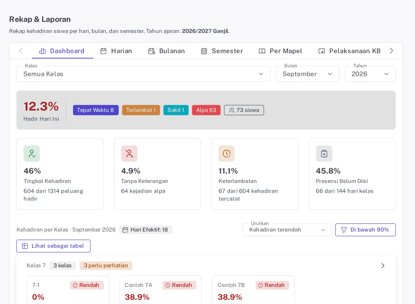The width and height of the screenshot is (415, 304).
Task: Click the people icon in the 73 siswa badge
Action: coord(232,110)
